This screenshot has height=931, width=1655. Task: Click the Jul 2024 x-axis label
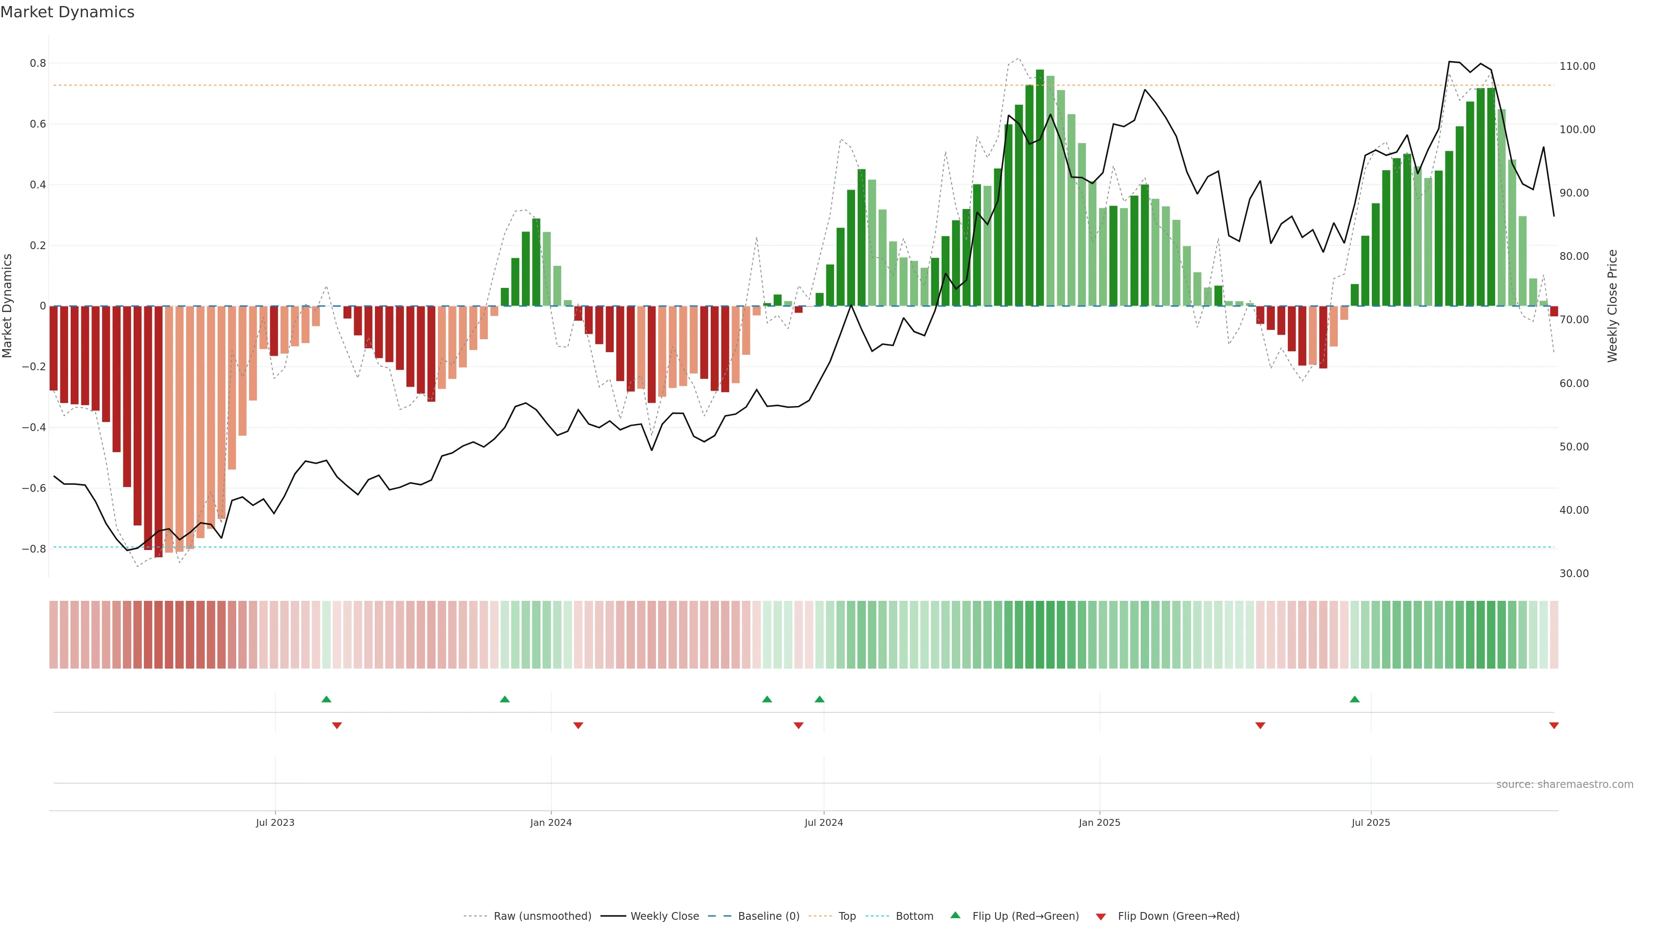click(x=824, y=822)
